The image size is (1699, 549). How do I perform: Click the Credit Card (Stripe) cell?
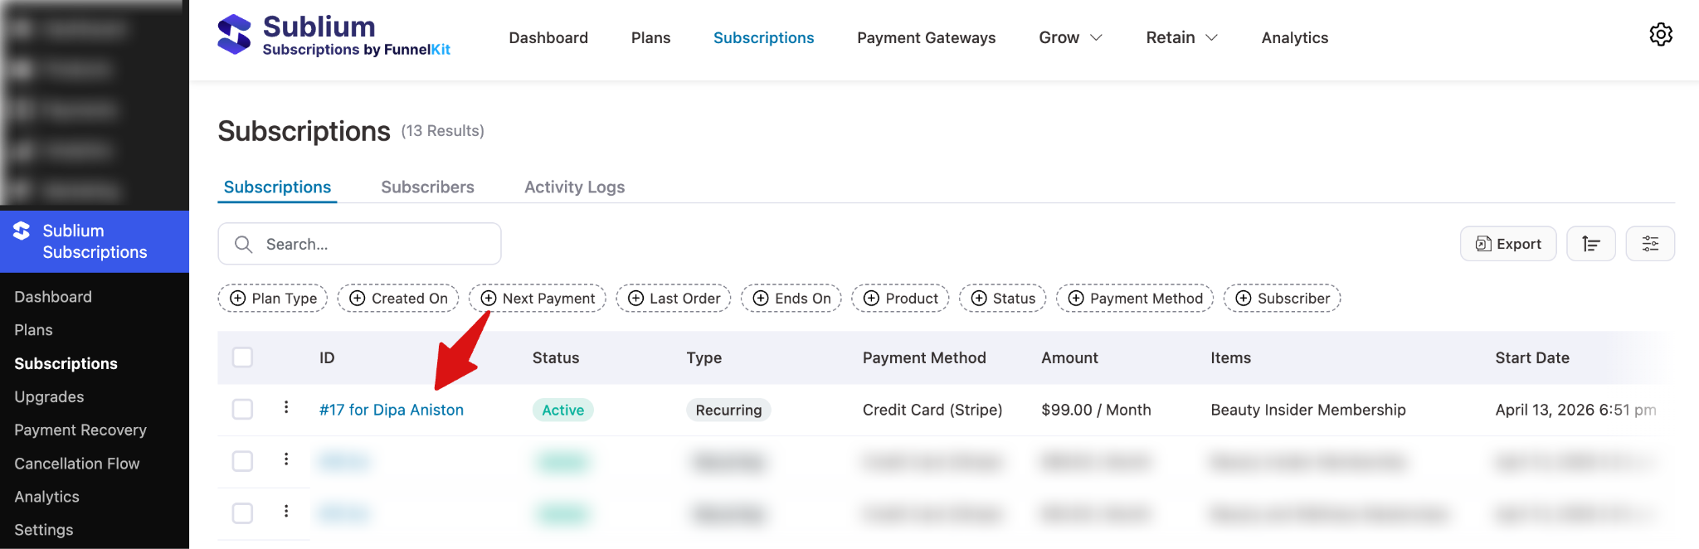click(x=932, y=410)
